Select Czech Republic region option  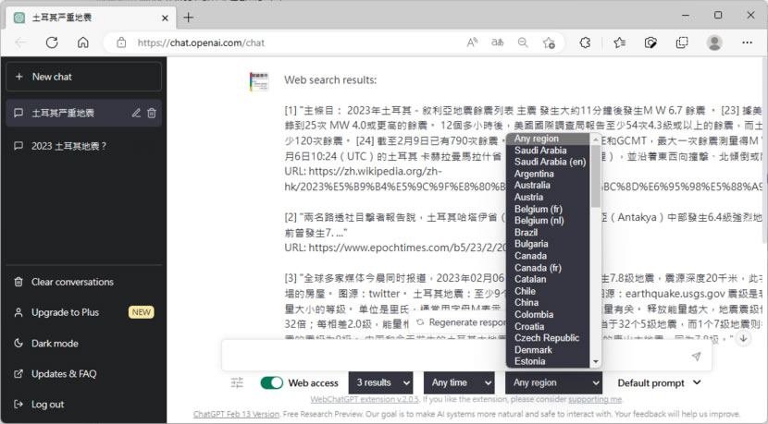pyautogui.click(x=550, y=338)
